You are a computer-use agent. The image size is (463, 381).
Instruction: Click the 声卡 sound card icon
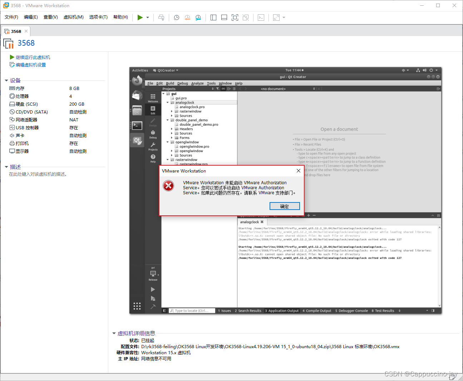pyautogui.click(x=12, y=135)
